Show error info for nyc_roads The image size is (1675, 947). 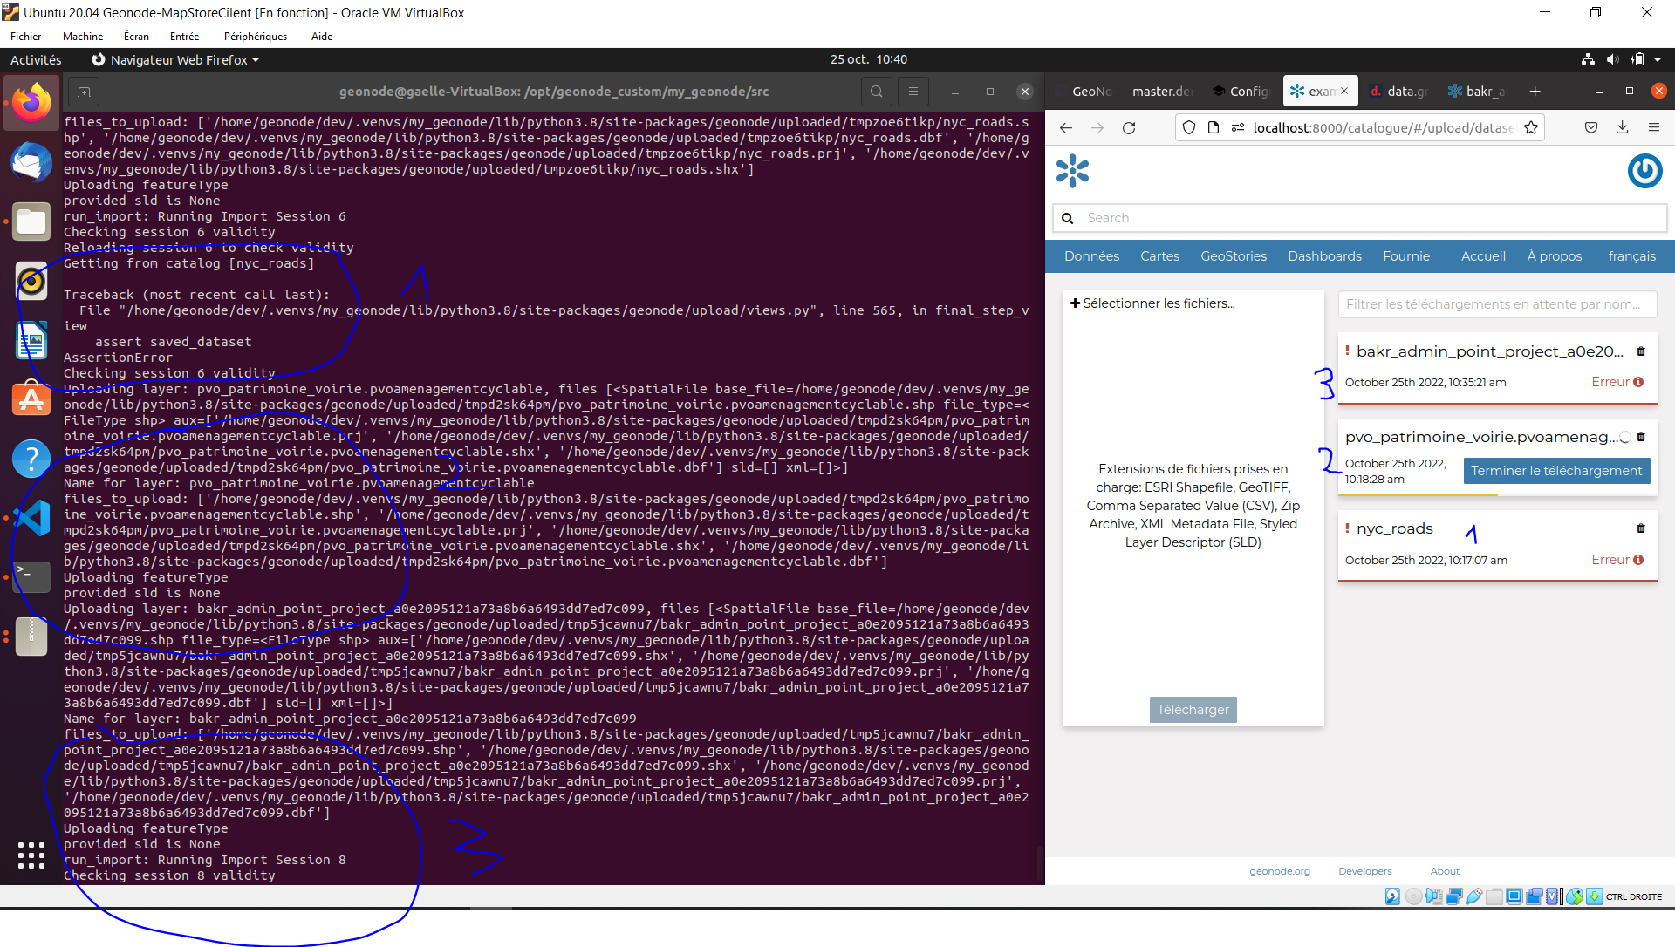coord(1638,560)
